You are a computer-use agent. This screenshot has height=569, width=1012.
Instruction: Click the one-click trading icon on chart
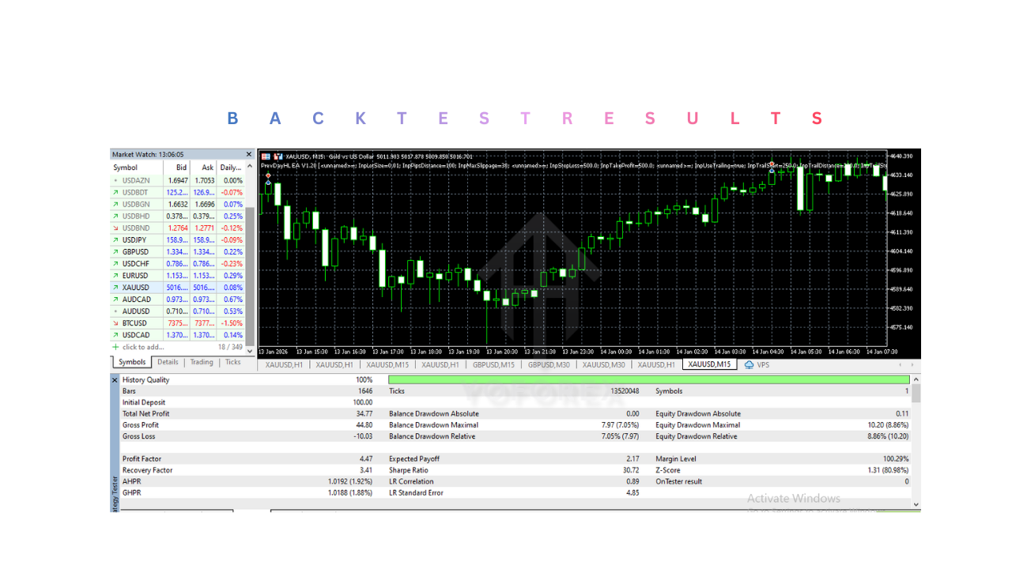click(265, 156)
